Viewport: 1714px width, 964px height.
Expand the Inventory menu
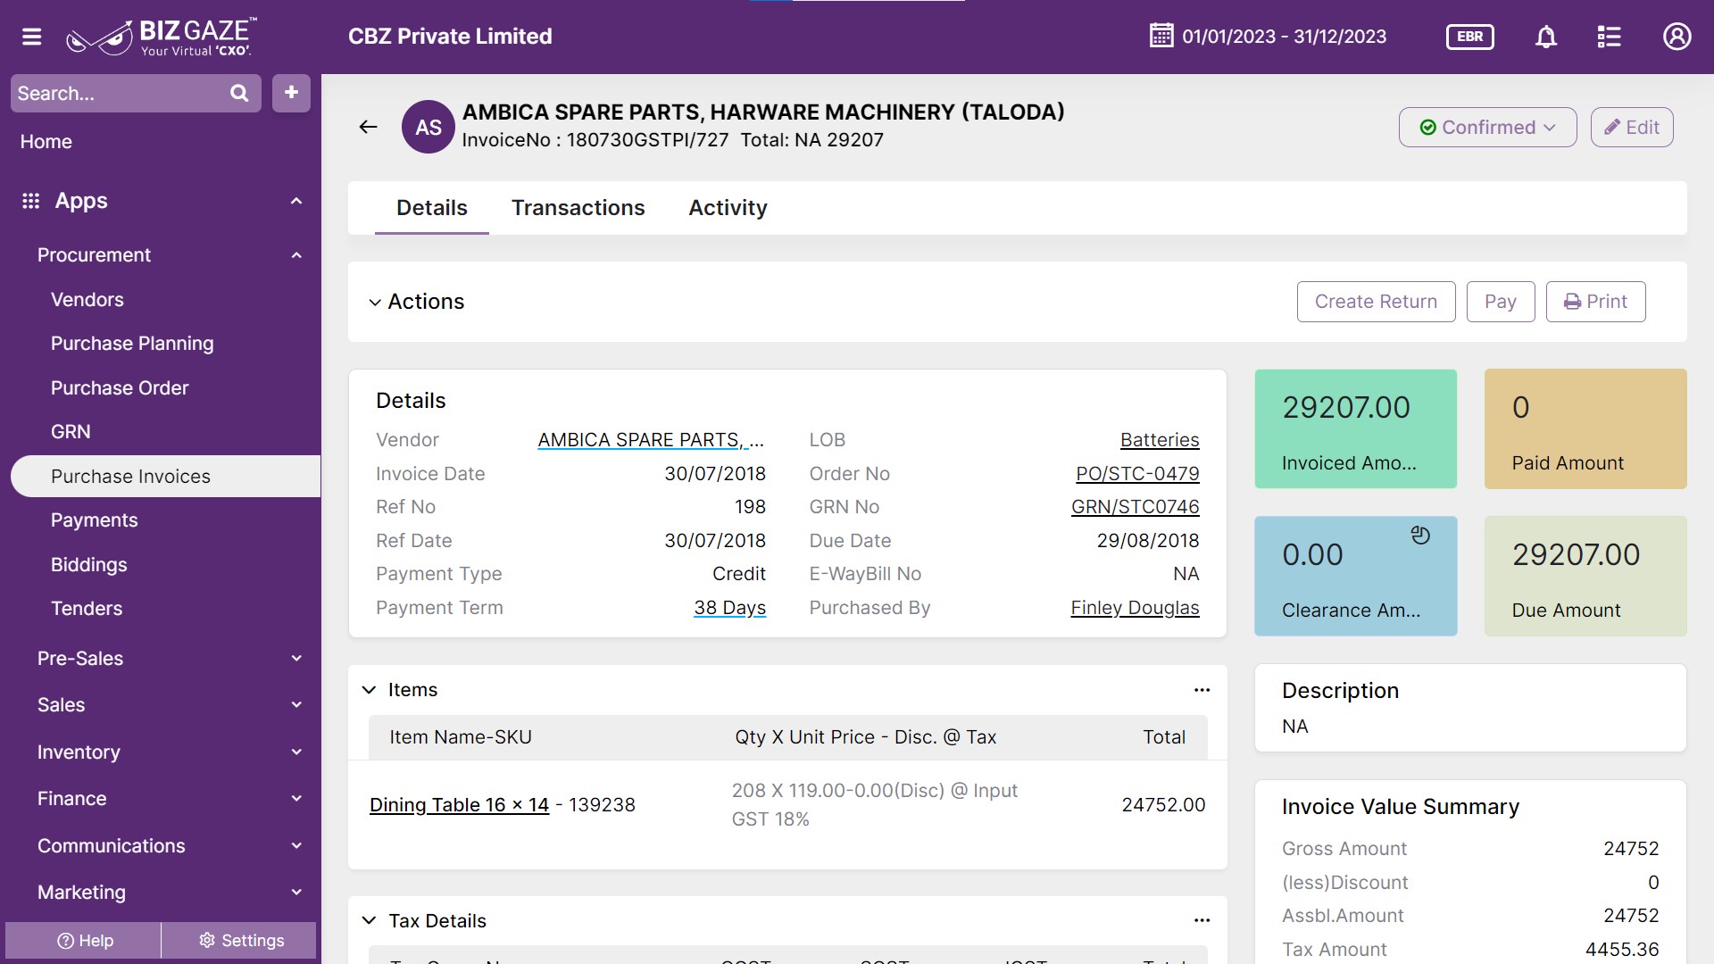coord(296,752)
